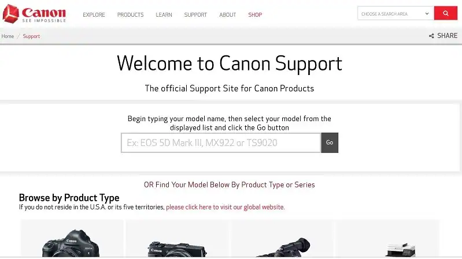This screenshot has height=259, width=462.
Task: Select the compact camera product thumbnail
Action: [x=177, y=238]
